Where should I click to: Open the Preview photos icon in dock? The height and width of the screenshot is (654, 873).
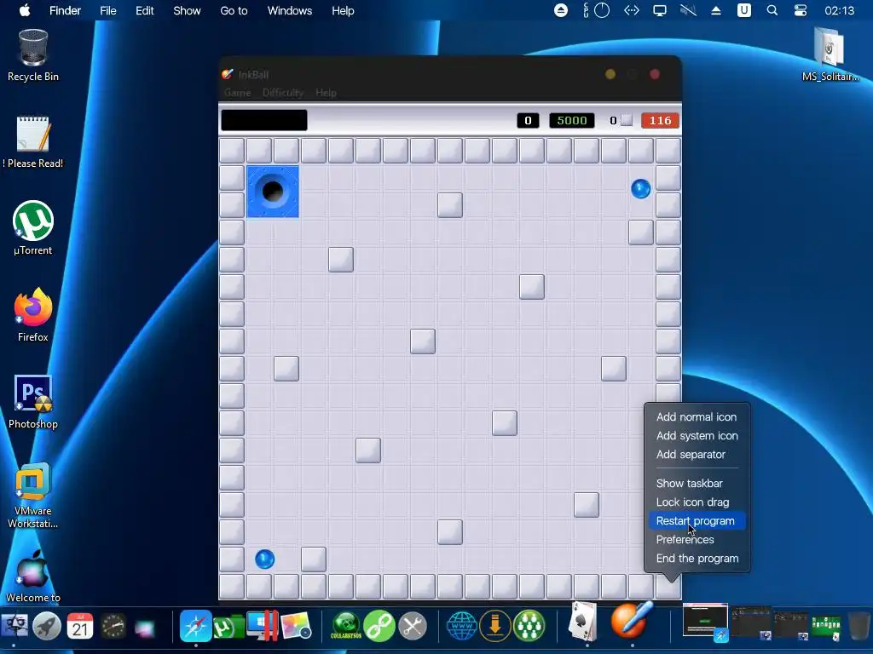coord(296,627)
